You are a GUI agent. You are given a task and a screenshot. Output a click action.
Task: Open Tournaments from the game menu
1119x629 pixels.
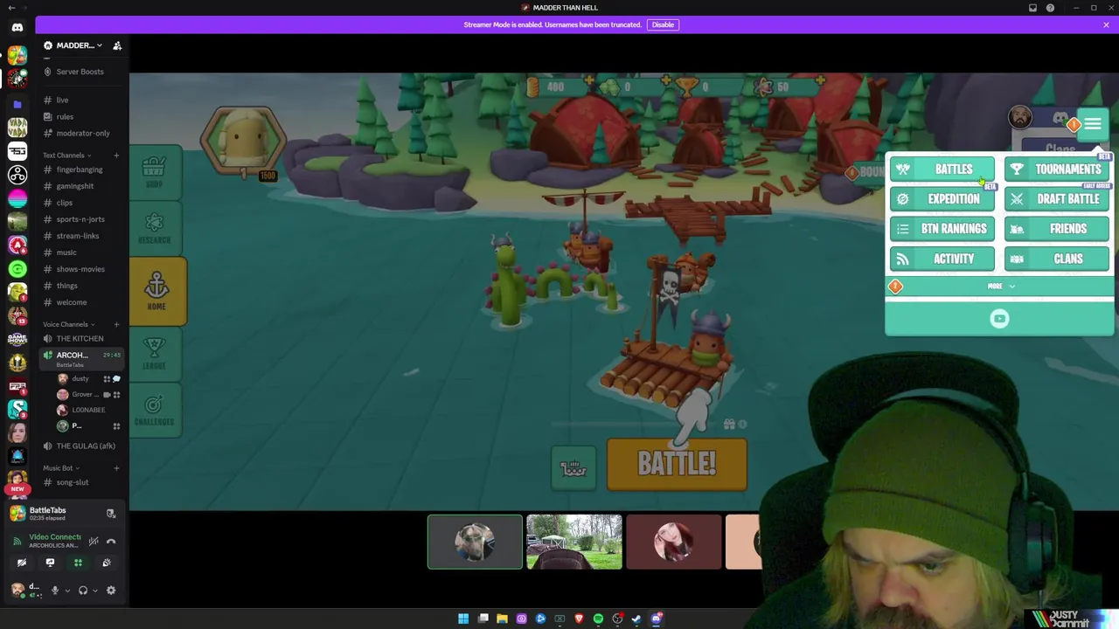[x=1057, y=169]
